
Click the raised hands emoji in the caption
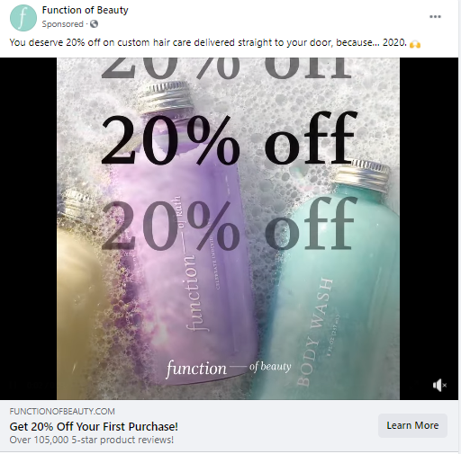[415, 44]
